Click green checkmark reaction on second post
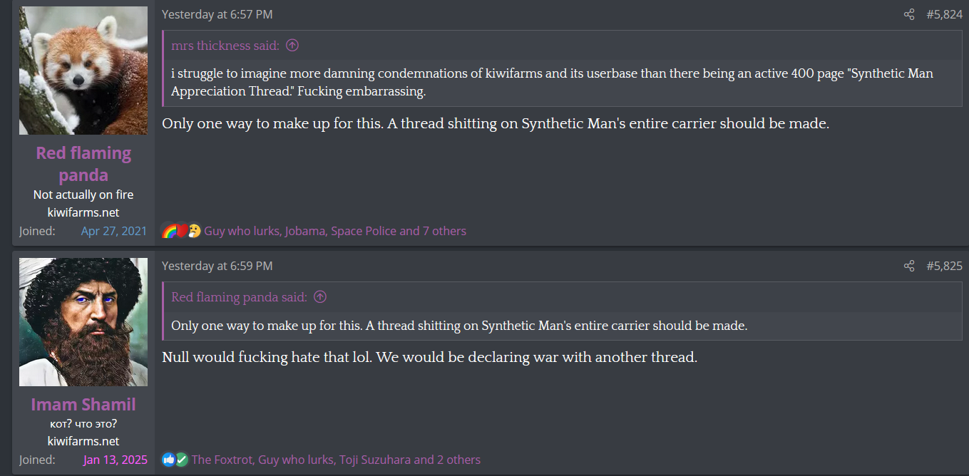 pyautogui.click(x=182, y=460)
